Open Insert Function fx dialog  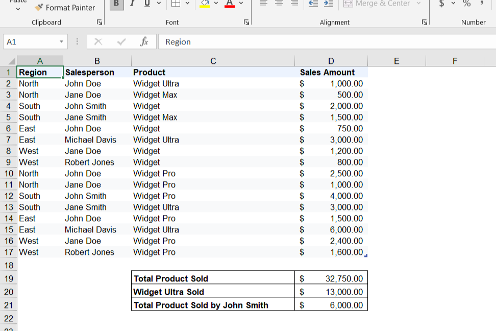click(x=144, y=42)
